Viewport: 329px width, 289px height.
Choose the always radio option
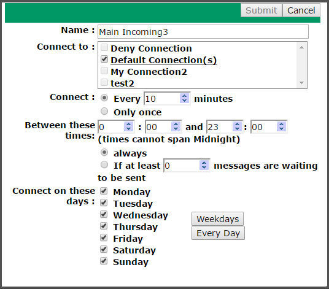[104, 152]
